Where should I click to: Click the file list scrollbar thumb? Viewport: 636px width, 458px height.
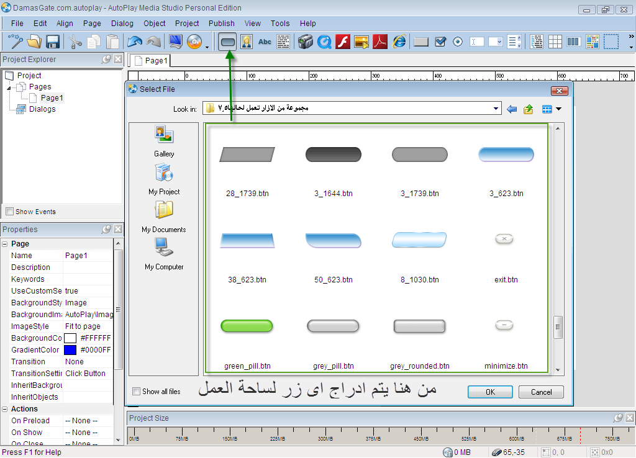(x=558, y=327)
